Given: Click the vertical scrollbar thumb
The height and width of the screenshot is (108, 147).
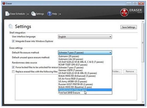Looking at the screenshot, I should [x=143, y=43].
